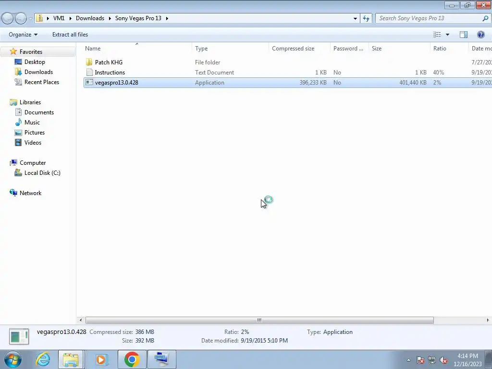Launch Internet Explorer from the taskbar
492x369 pixels.
43,359
